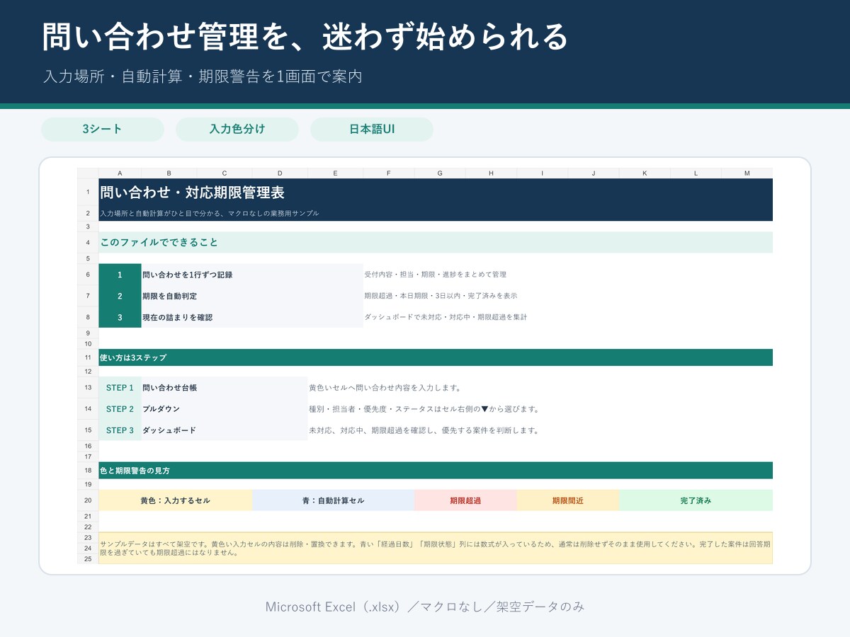This screenshot has height=637, width=850.
Task: Click the title cell 問い合わせ・対応期限管理表
Action: point(436,192)
